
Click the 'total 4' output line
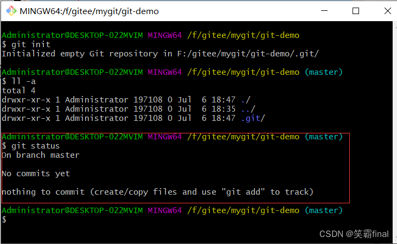point(19,91)
